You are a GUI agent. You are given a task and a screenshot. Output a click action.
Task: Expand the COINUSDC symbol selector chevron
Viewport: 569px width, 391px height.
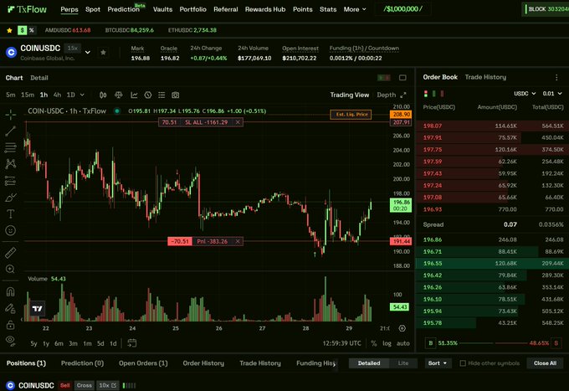tap(88, 53)
